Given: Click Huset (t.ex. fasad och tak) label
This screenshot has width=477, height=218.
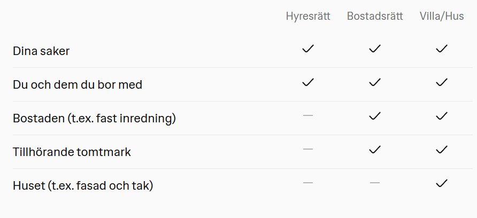Looking at the screenshot, I should [x=83, y=186].
